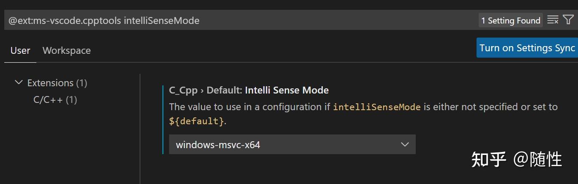Open the windows-msvc-x64 dropdown
578x184 pixels.
coord(292,145)
